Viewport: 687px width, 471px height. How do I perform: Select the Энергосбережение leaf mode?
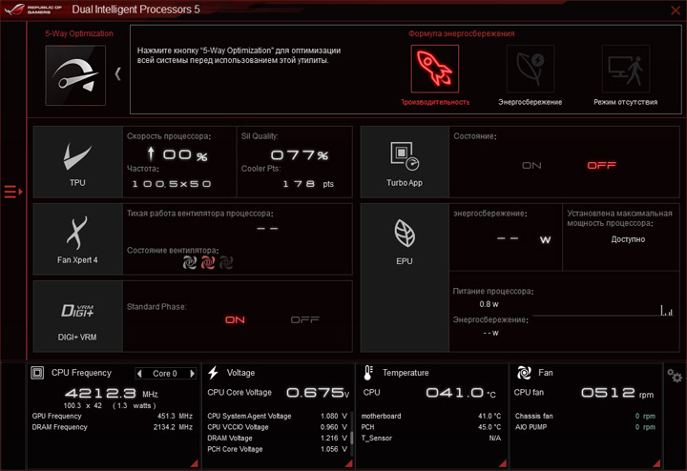[x=531, y=69]
